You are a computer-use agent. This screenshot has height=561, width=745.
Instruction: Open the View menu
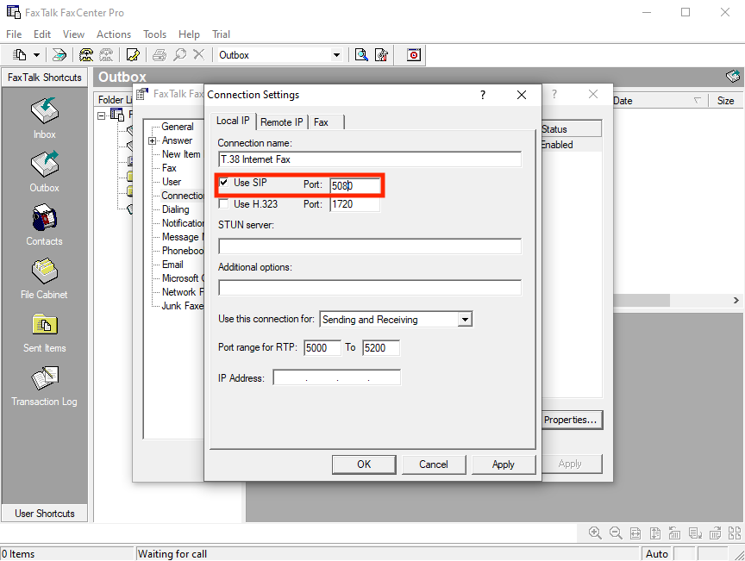(x=73, y=34)
